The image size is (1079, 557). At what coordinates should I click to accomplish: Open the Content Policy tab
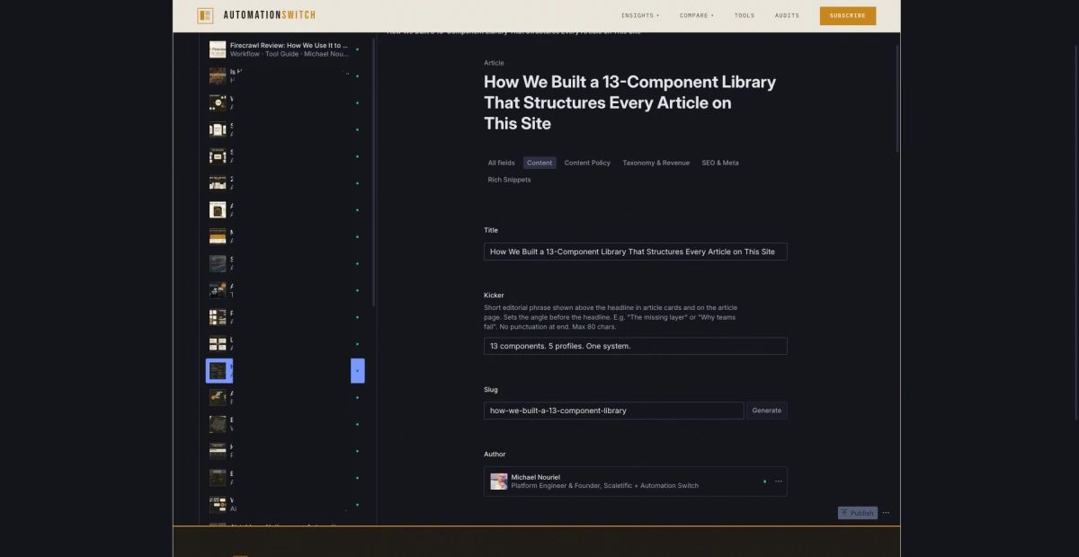pyautogui.click(x=587, y=163)
